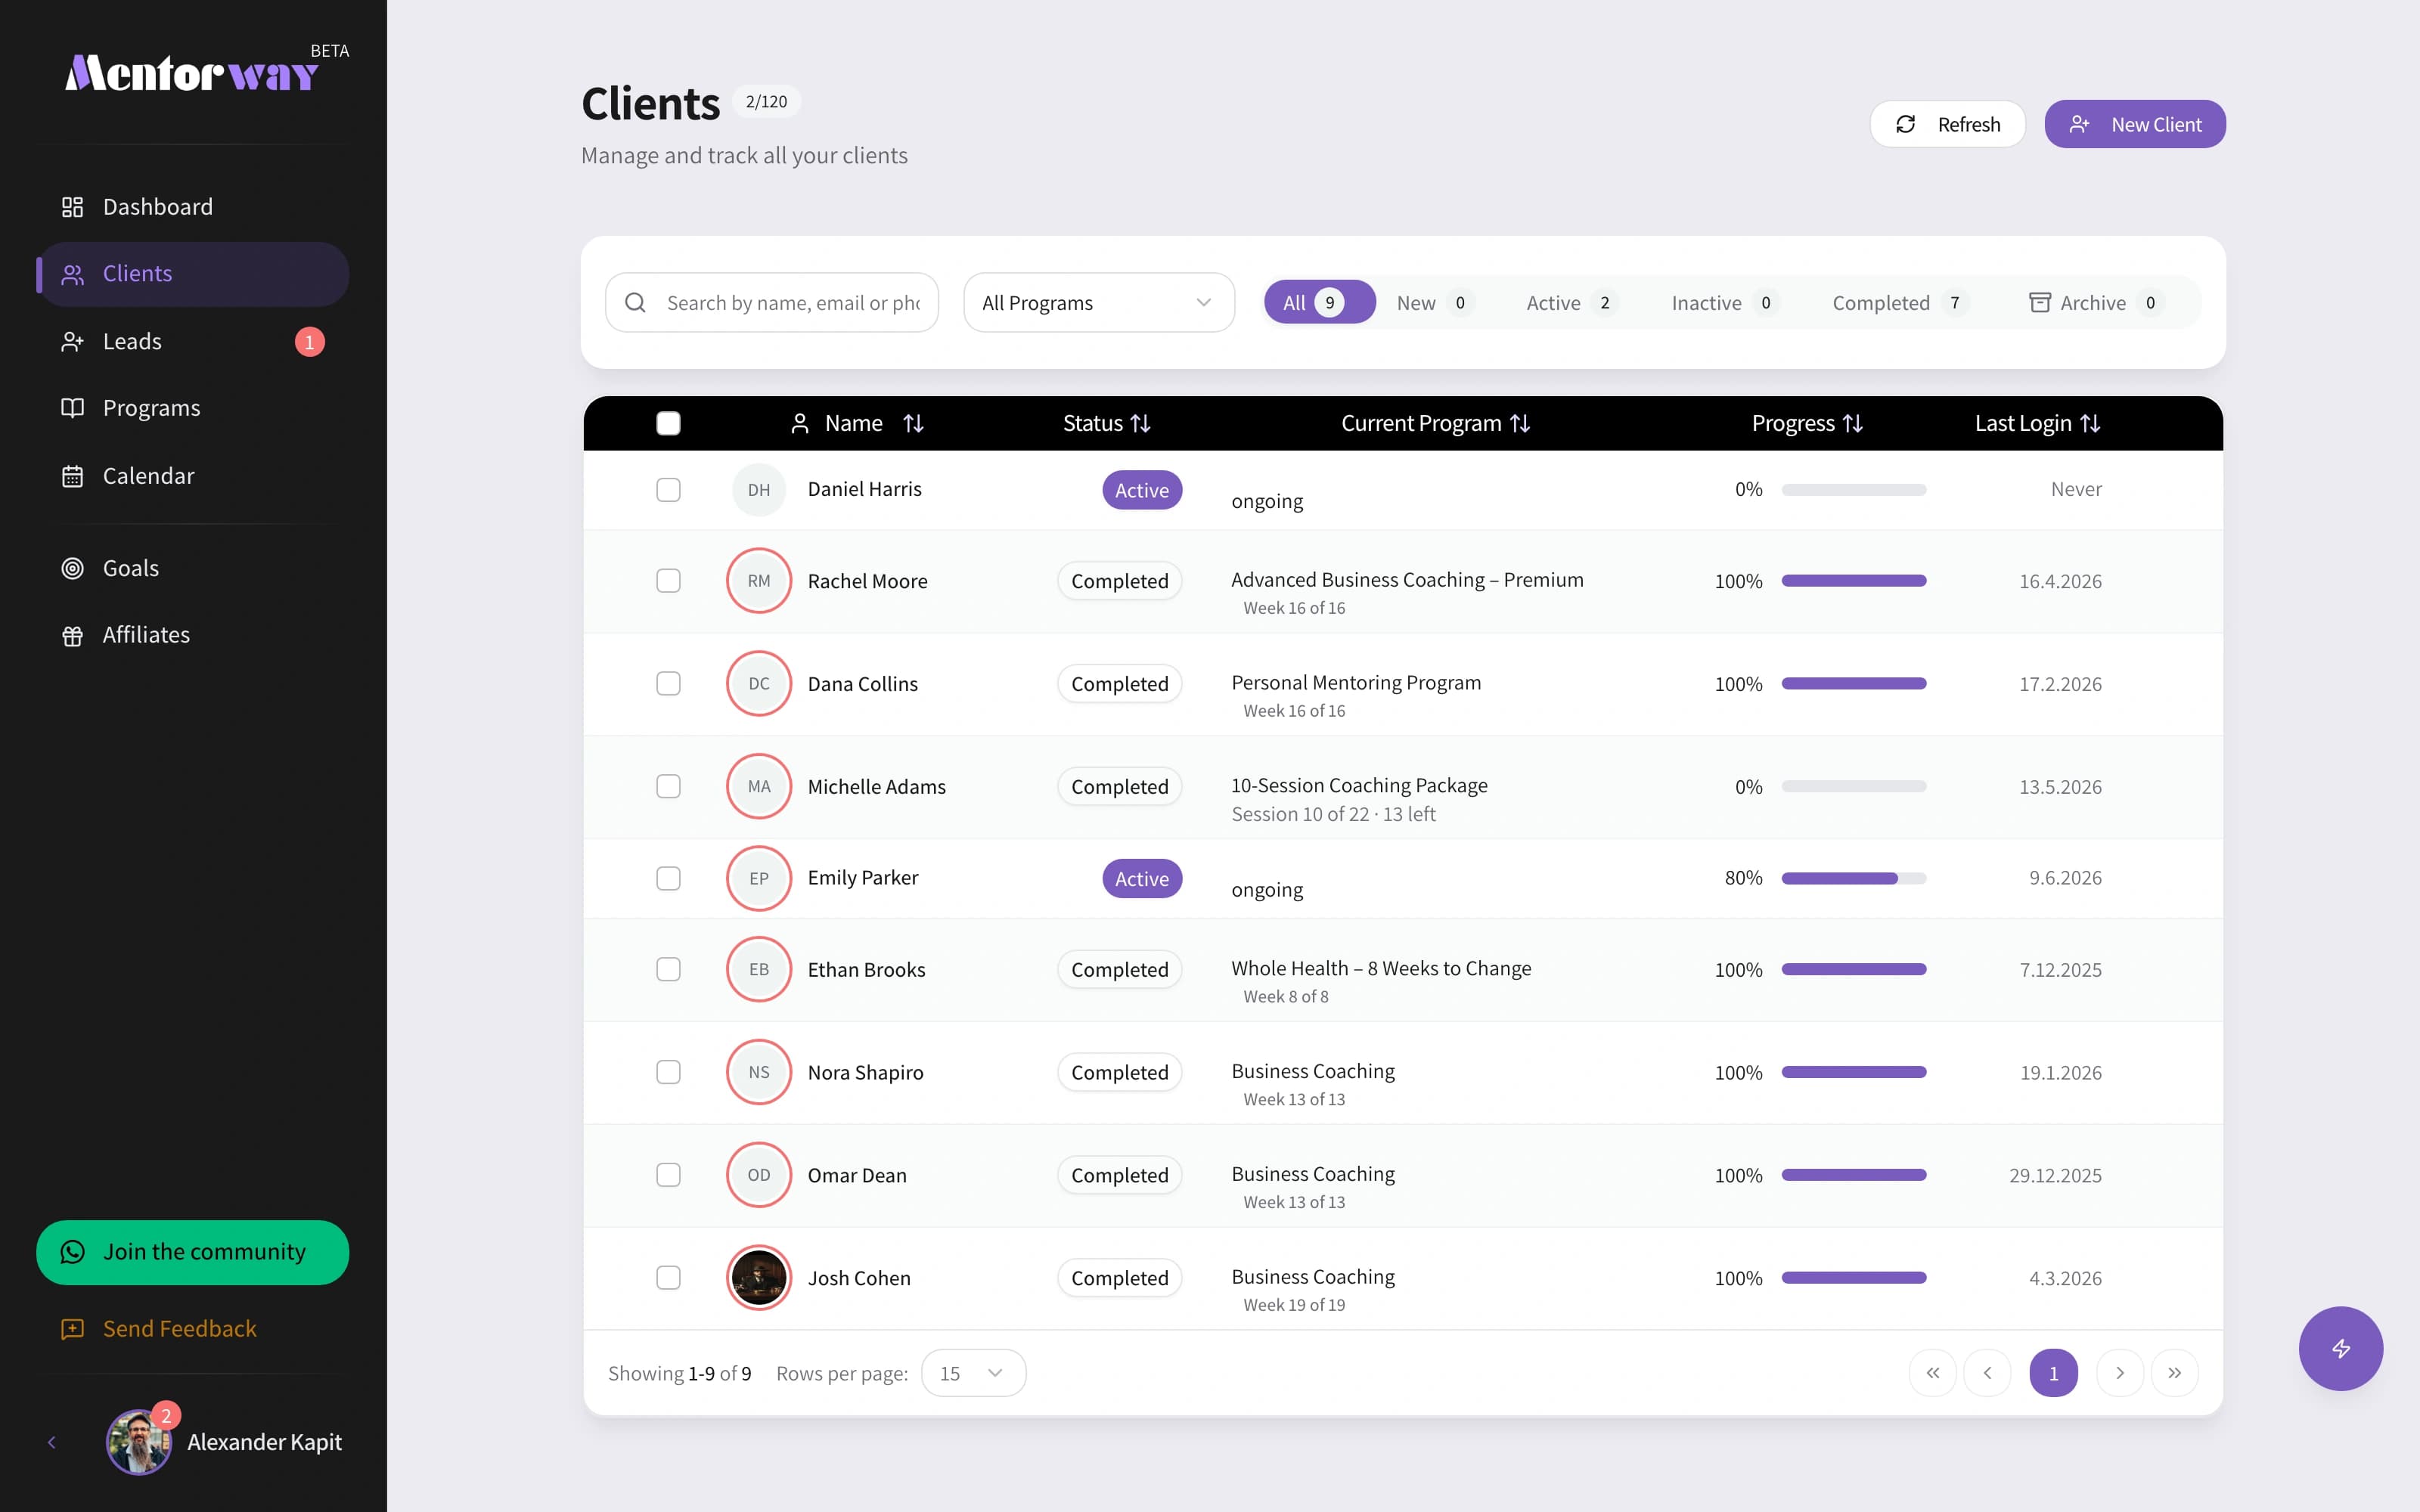
Task: Sort by Progress using arrows icon
Action: 1853,424
